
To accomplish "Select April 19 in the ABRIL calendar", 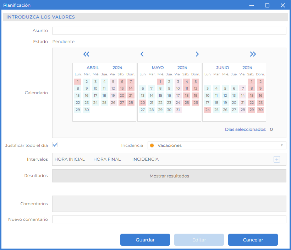I will point(113,96).
